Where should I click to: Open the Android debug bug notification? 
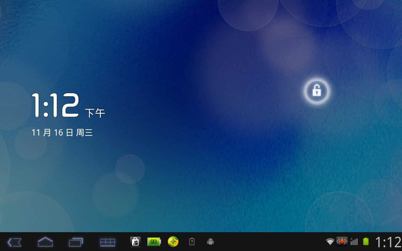210,242
